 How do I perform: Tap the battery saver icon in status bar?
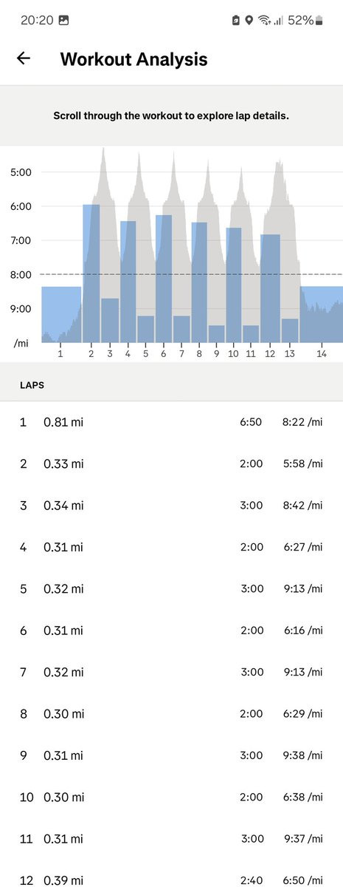(235, 20)
